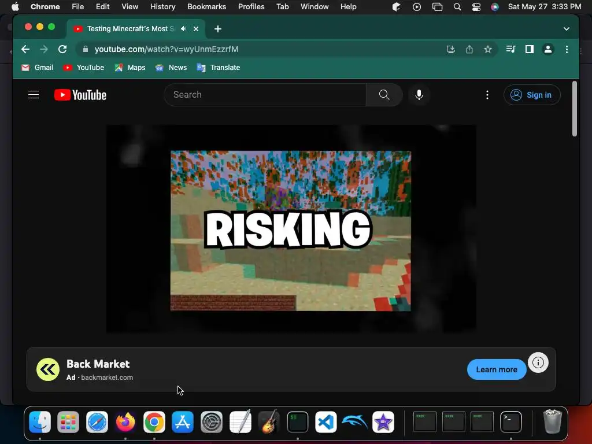Viewport: 592px width, 444px height.
Task: Reload the page in Chrome
Action: coord(62,49)
